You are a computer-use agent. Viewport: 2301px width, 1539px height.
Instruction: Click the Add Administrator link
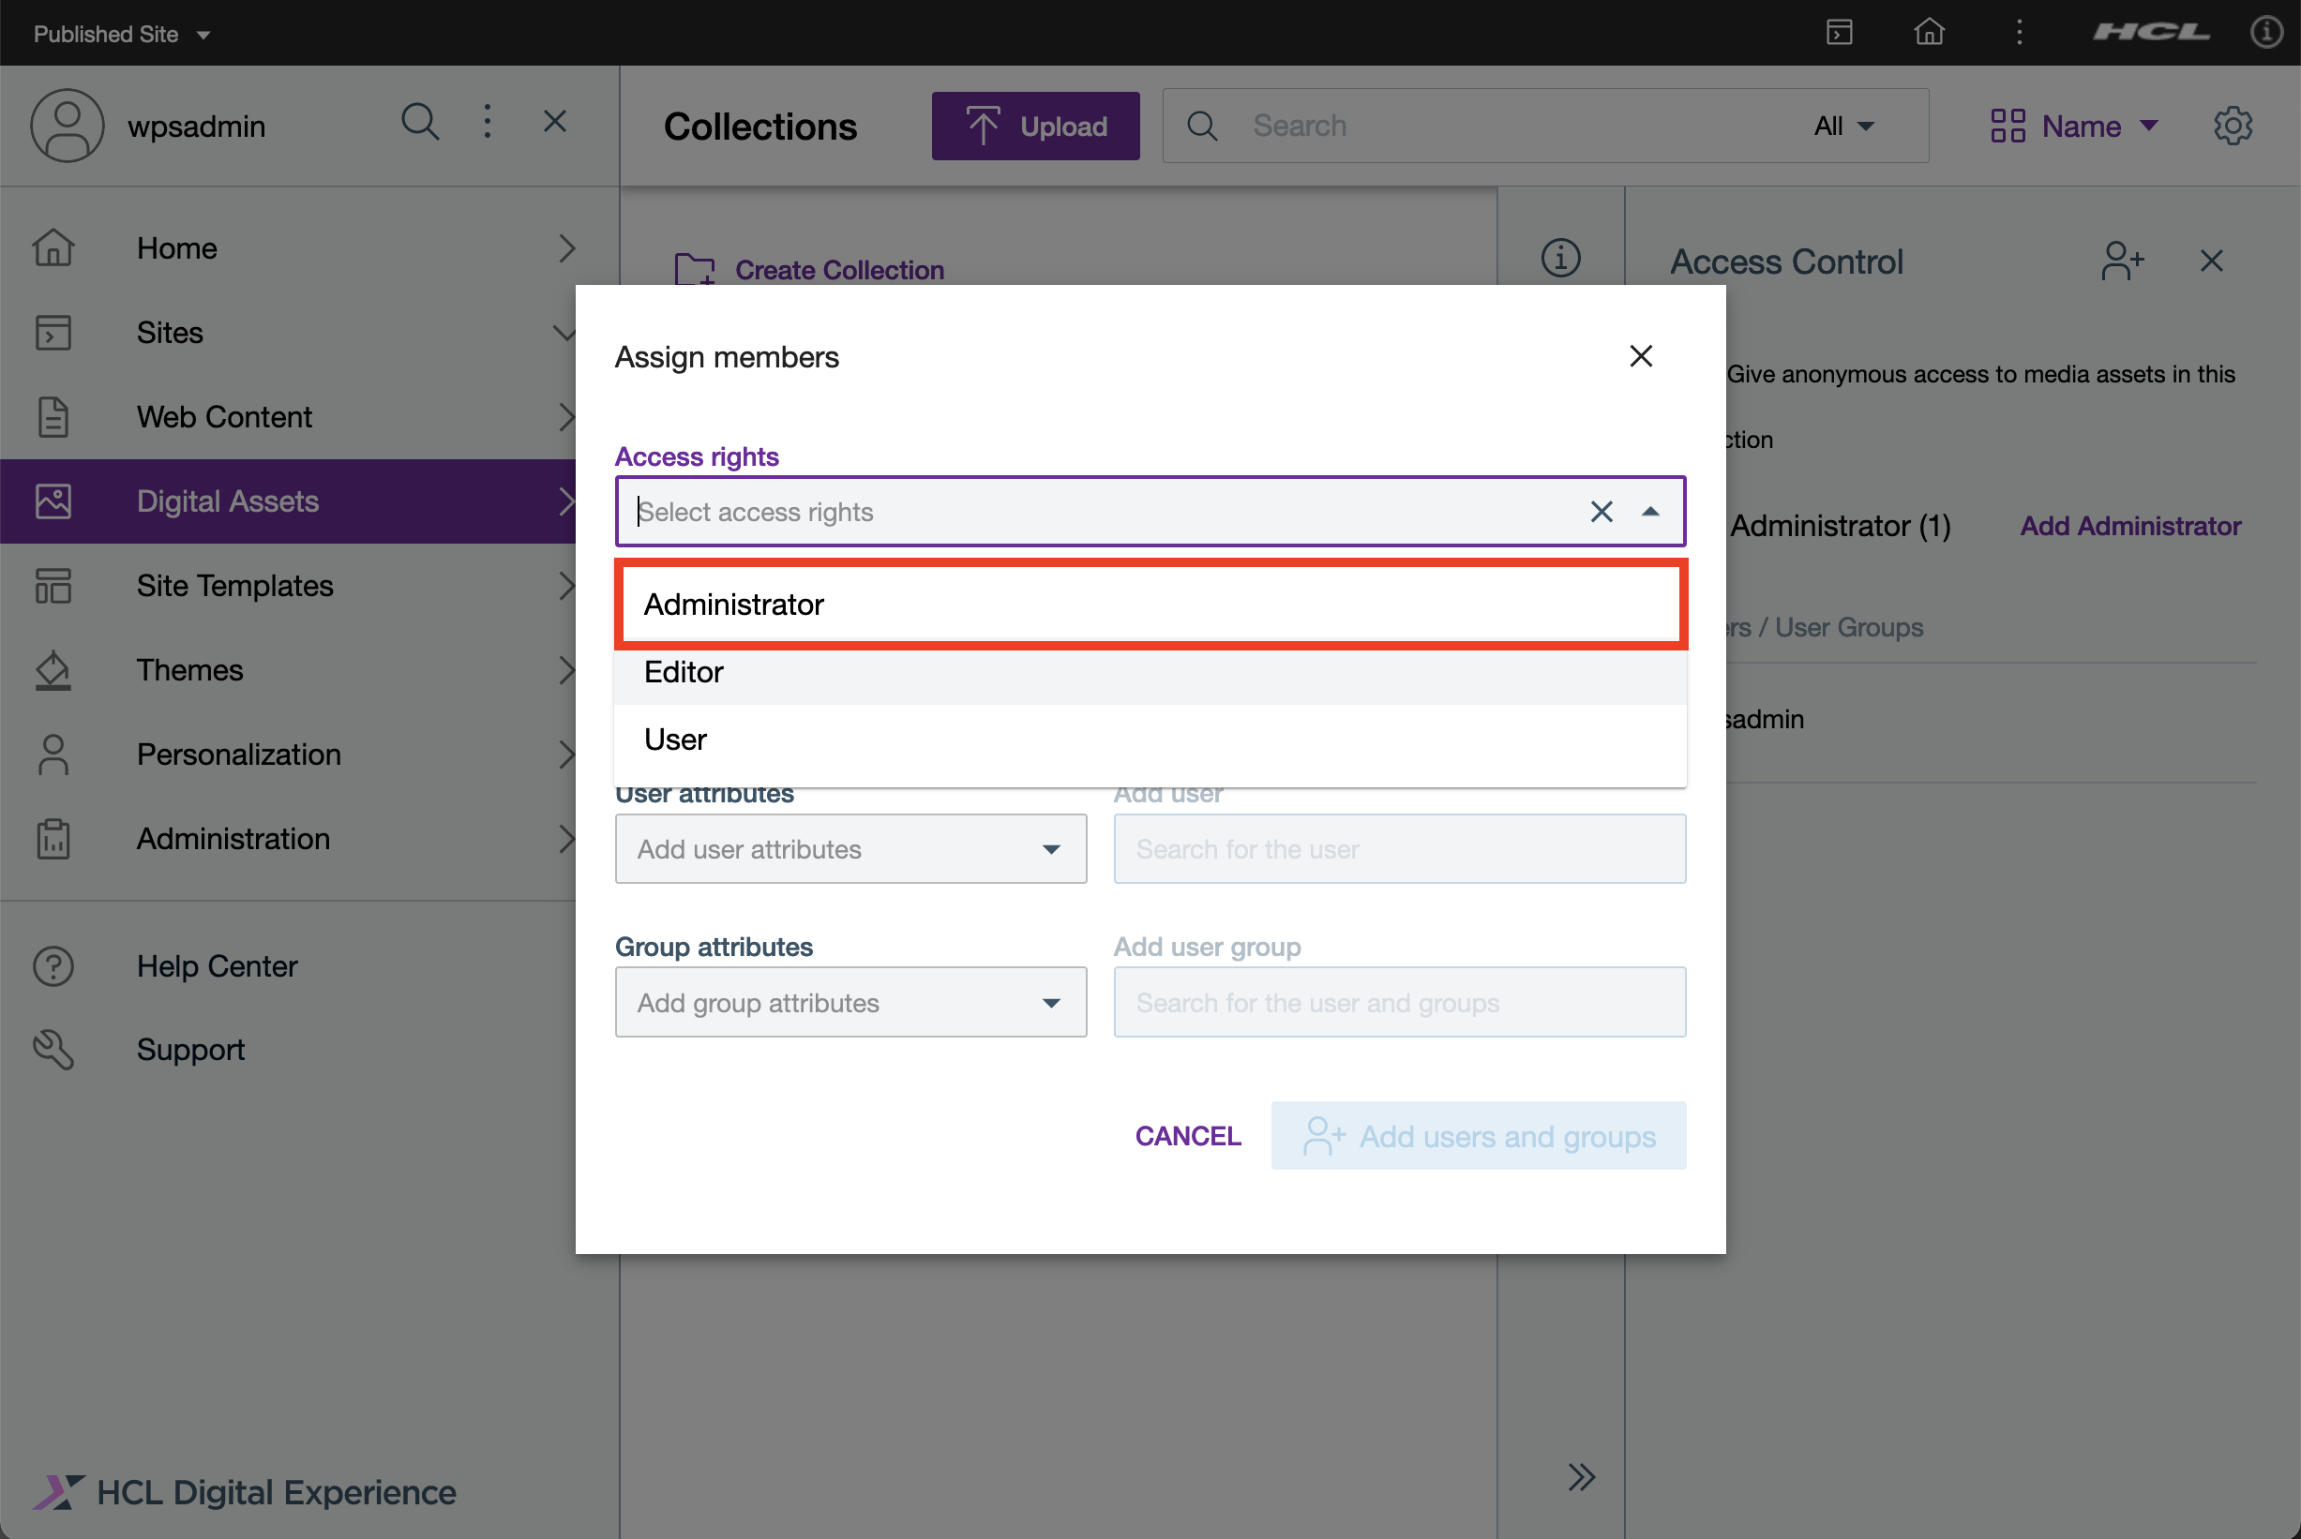(2129, 526)
